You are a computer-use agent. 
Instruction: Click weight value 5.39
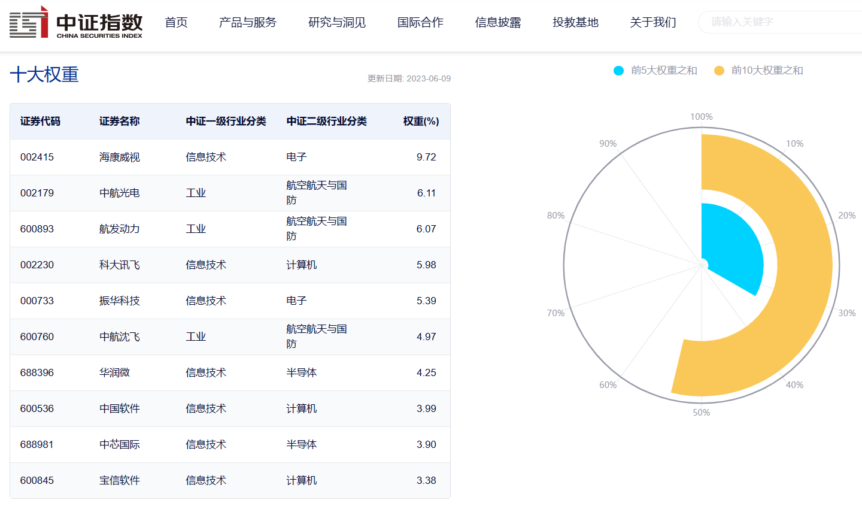point(426,301)
